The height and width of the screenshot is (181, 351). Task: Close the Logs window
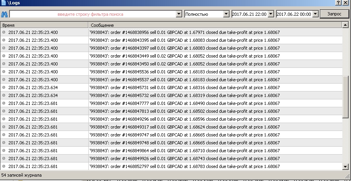click(x=345, y=3)
